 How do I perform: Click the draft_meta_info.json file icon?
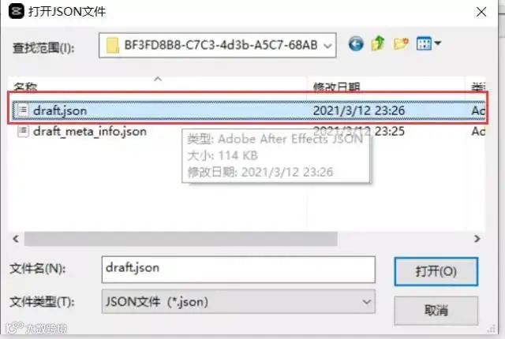pos(23,131)
